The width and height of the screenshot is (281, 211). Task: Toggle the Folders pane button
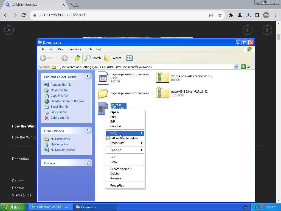[x=113, y=58]
